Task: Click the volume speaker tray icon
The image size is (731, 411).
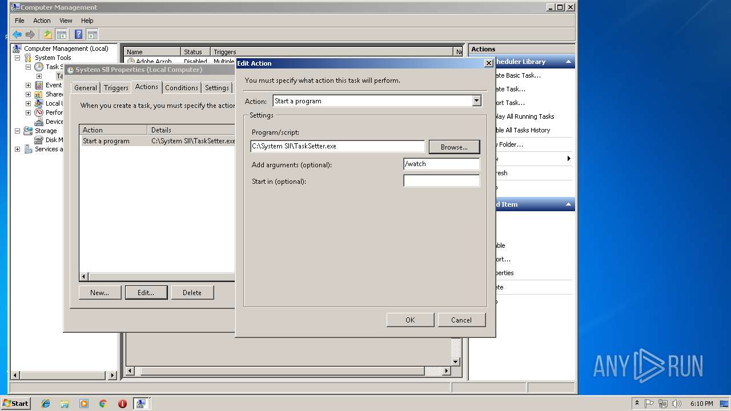Action: click(677, 404)
